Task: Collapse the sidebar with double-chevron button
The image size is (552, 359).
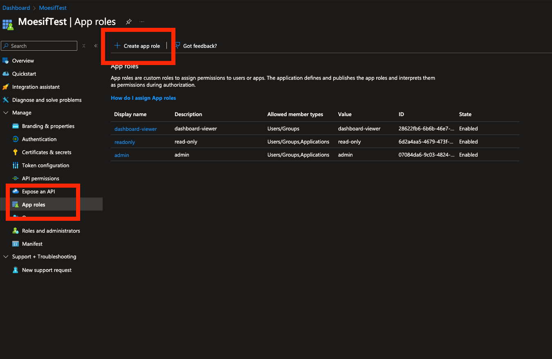Action: pos(96,46)
